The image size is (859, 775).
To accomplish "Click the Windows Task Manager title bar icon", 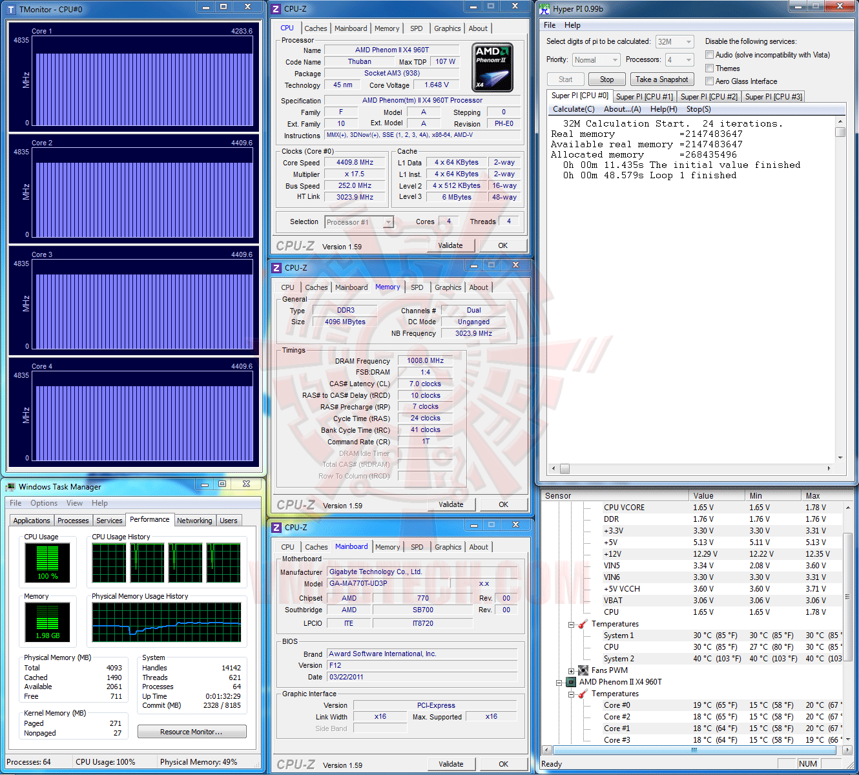I will pyautogui.click(x=10, y=486).
